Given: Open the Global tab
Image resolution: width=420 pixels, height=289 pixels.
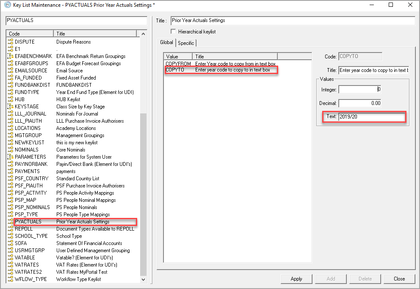Looking at the screenshot, I should (166, 42).
